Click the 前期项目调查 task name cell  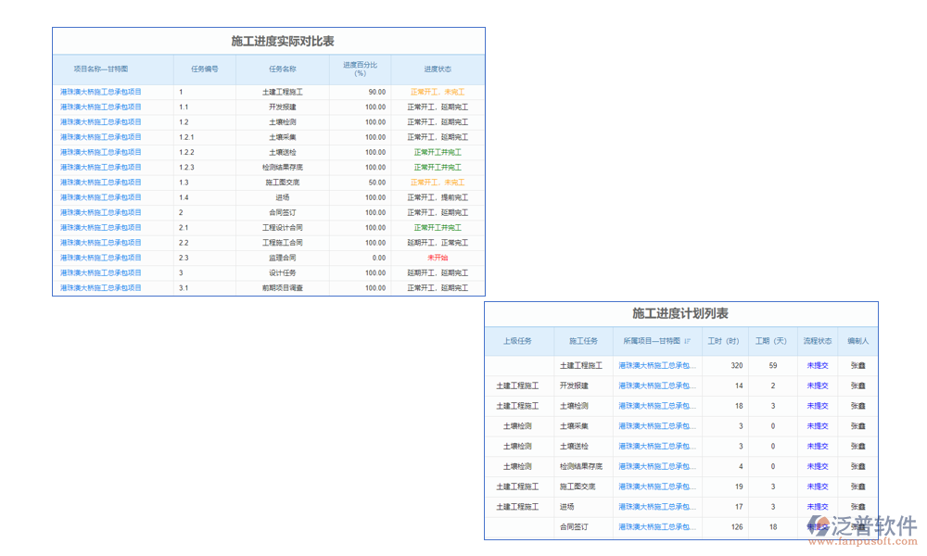(282, 288)
